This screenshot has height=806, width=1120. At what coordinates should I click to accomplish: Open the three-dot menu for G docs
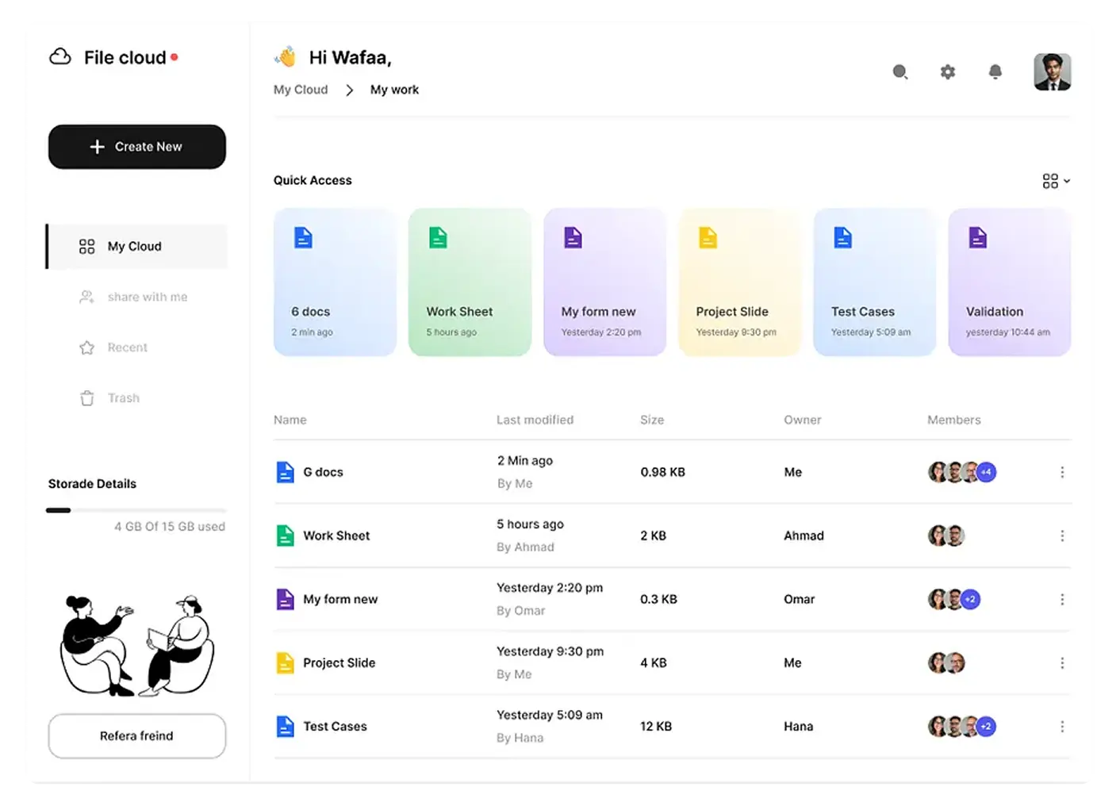1062,471
